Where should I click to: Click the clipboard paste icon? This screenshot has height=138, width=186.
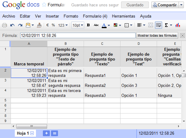[28, 25]
